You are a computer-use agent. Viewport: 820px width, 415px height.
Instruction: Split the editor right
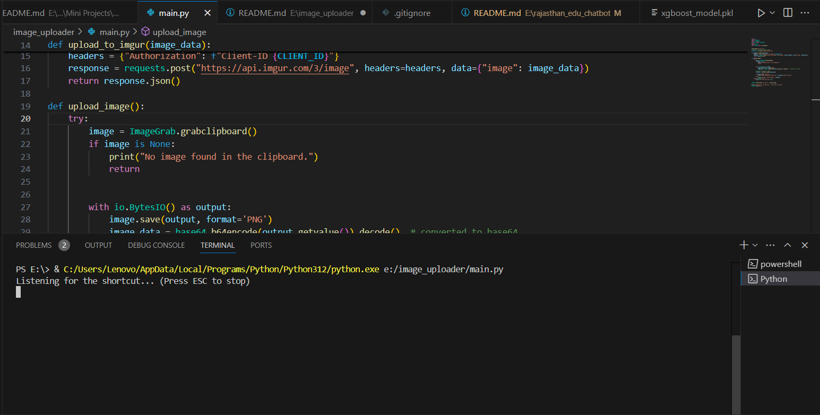[x=788, y=13]
